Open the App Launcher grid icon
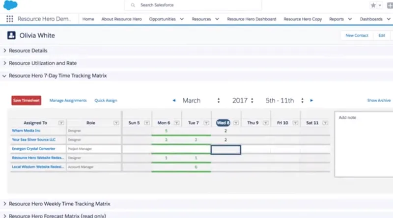 coord(9,19)
